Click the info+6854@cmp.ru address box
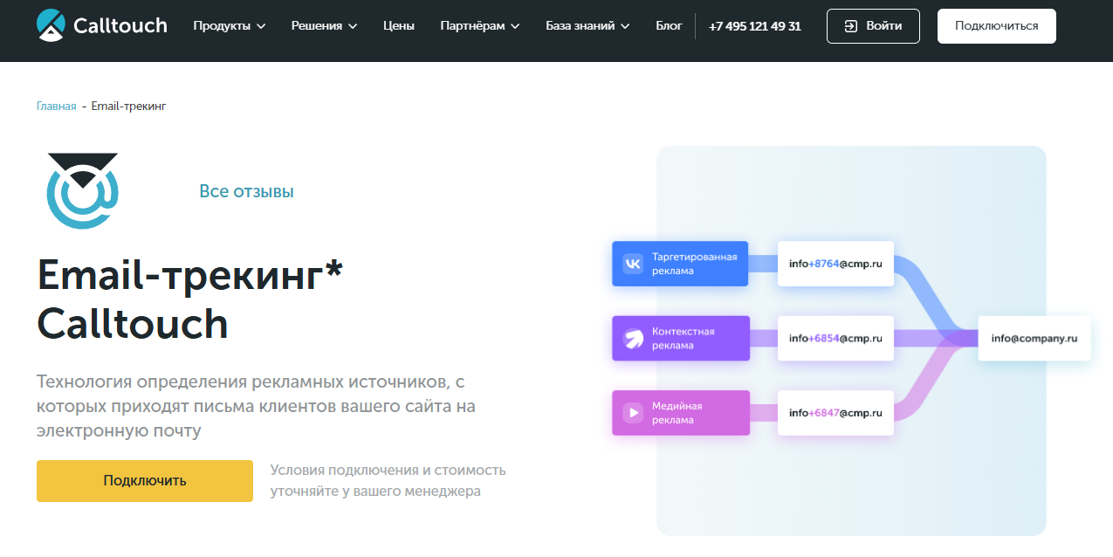 tap(835, 338)
